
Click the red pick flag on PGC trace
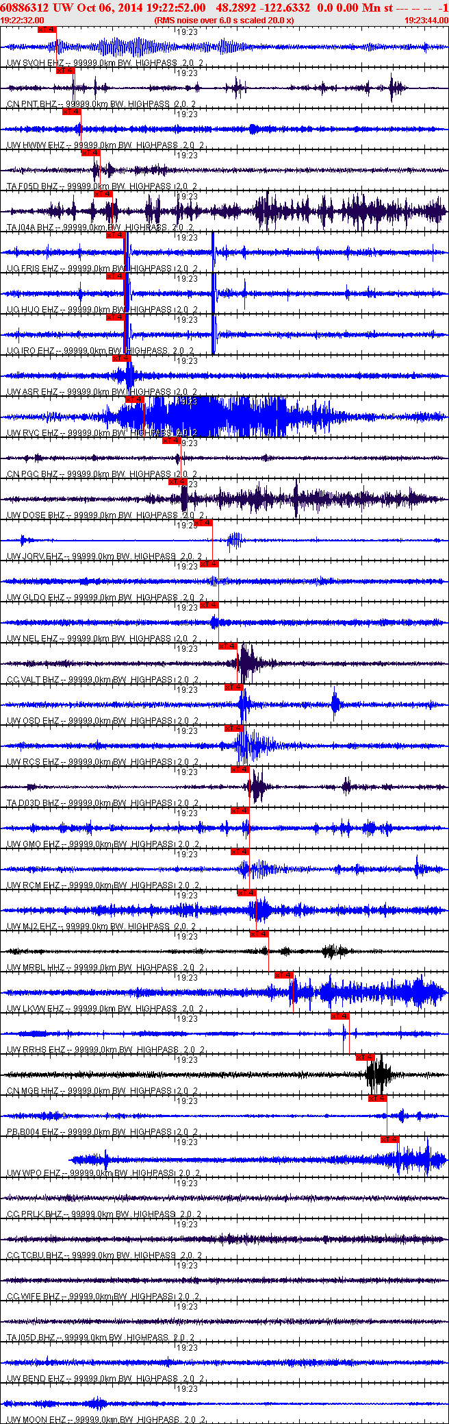[x=172, y=441]
